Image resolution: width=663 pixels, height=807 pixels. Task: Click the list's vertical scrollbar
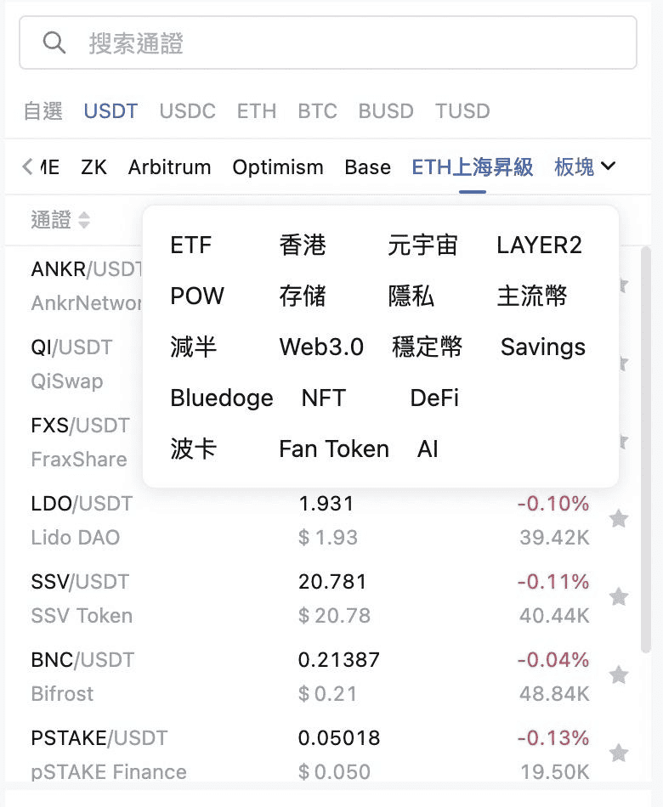point(645,450)
